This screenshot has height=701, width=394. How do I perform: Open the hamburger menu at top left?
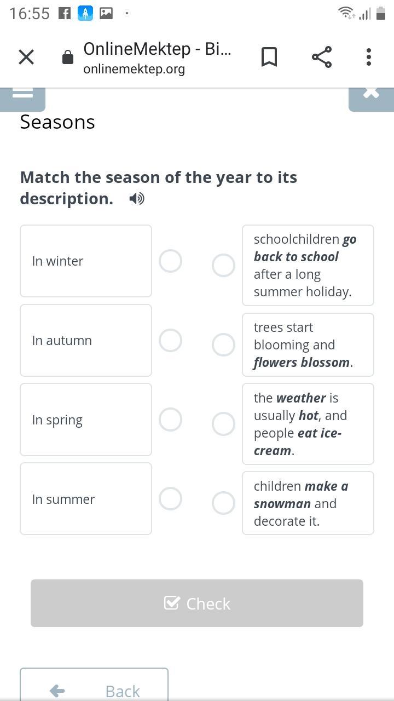click(22, 94)
